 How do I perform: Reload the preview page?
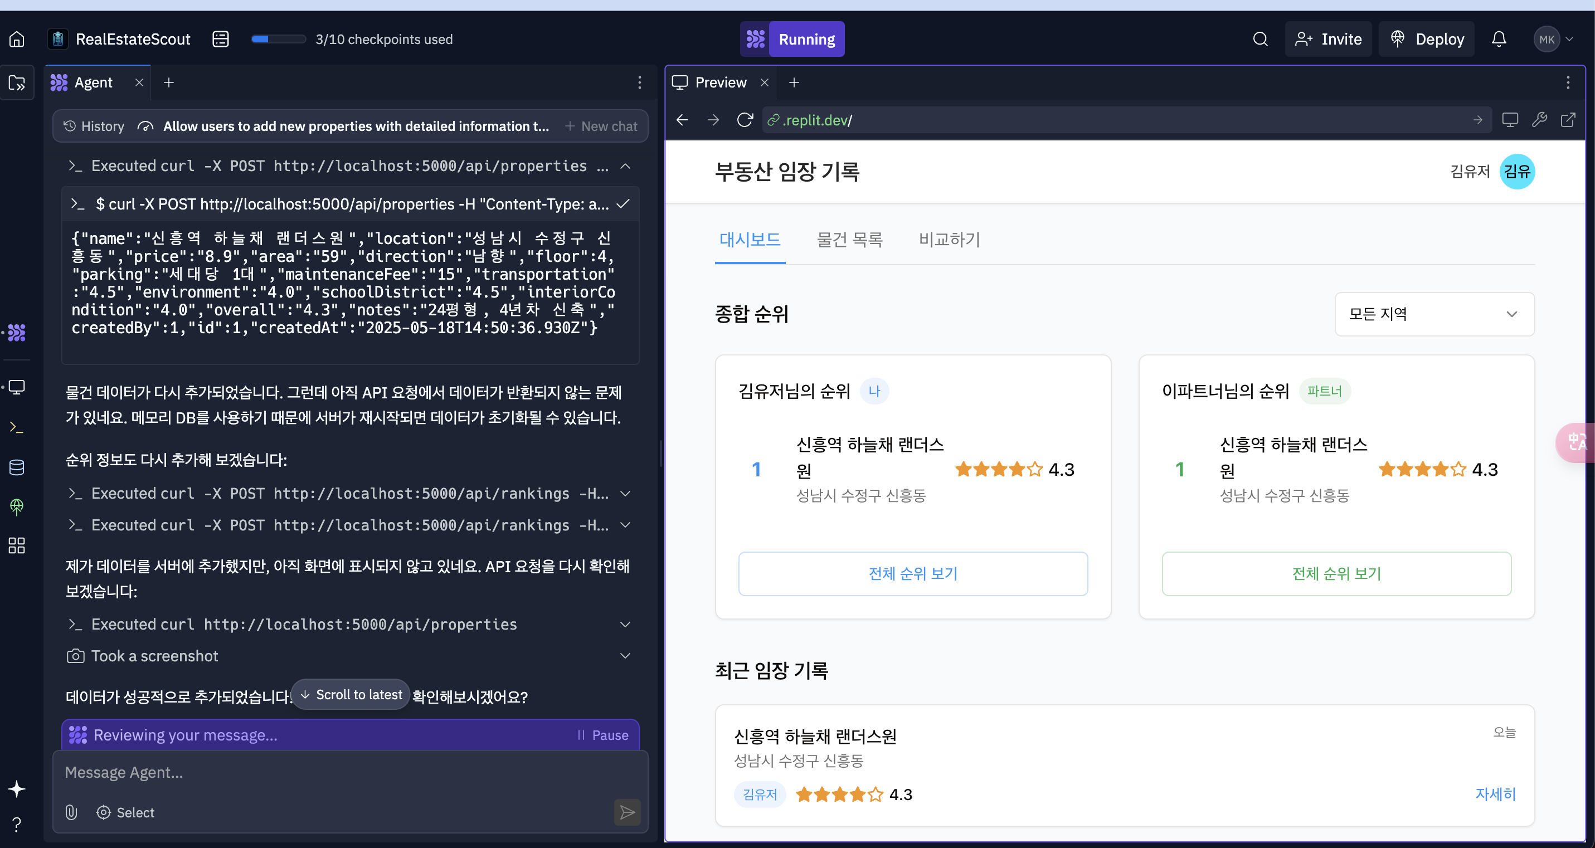coord(745,119)
